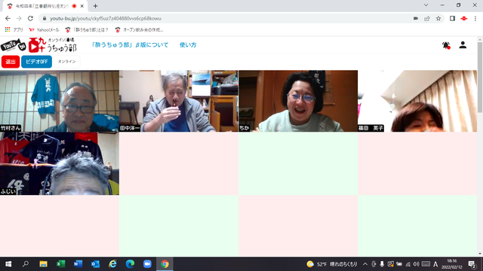Image resolution: width=483 pixels, height=271 pixels.
Task: Open the 使い方 link
Action: click(x=188, y=45)
